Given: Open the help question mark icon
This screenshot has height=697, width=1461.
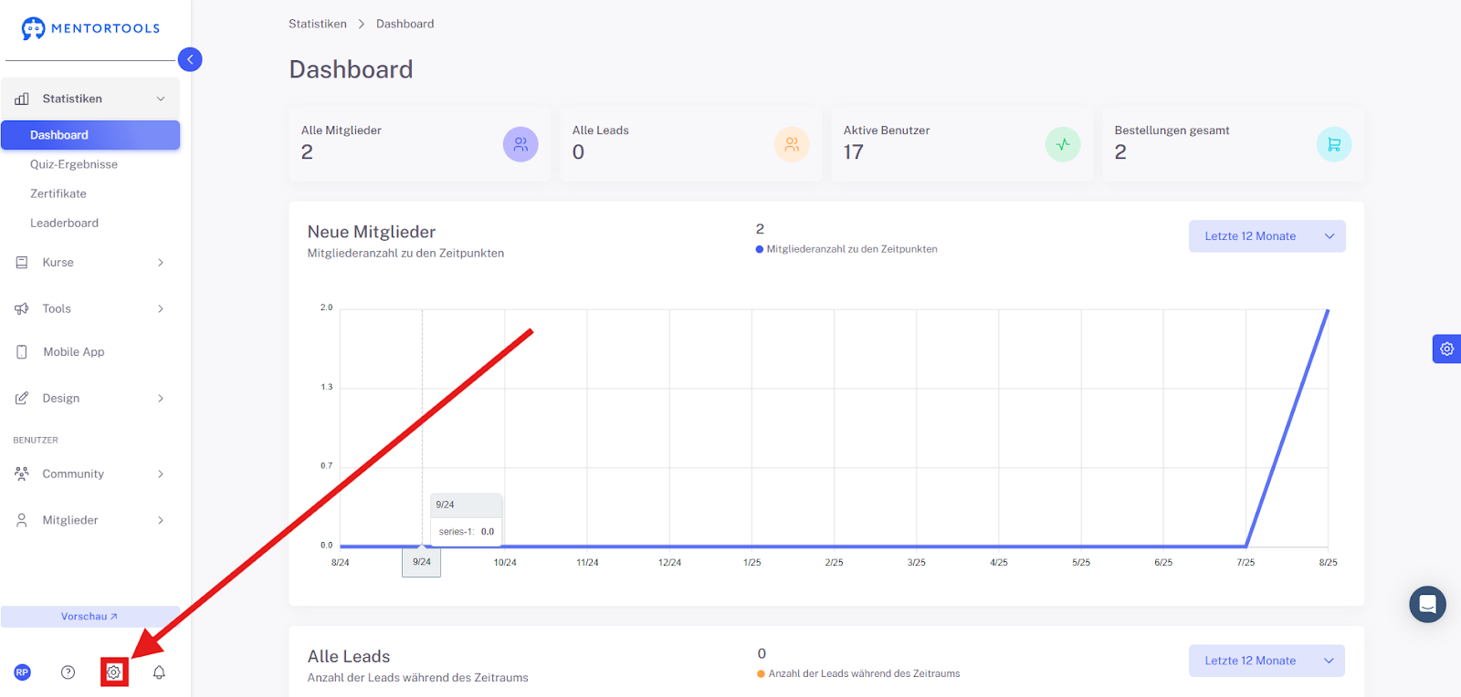Looking at the screenshot, I should pyautogui.click(x=68, y=672).
